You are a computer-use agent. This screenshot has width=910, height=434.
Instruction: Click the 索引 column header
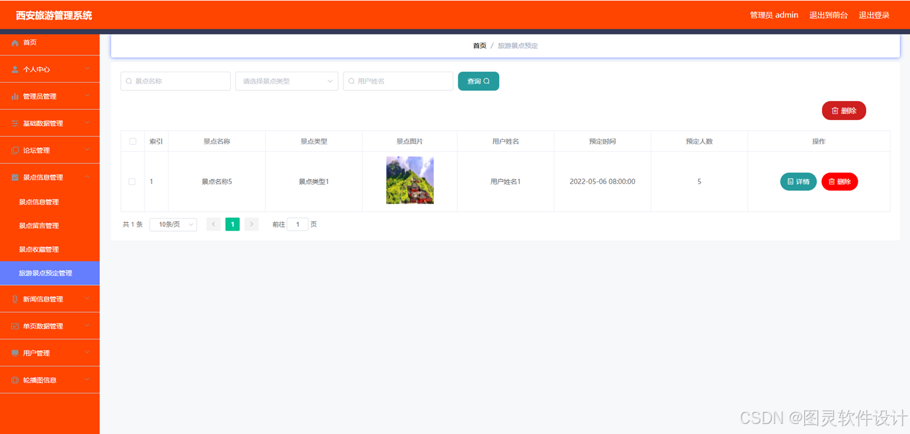click(156, 141)
